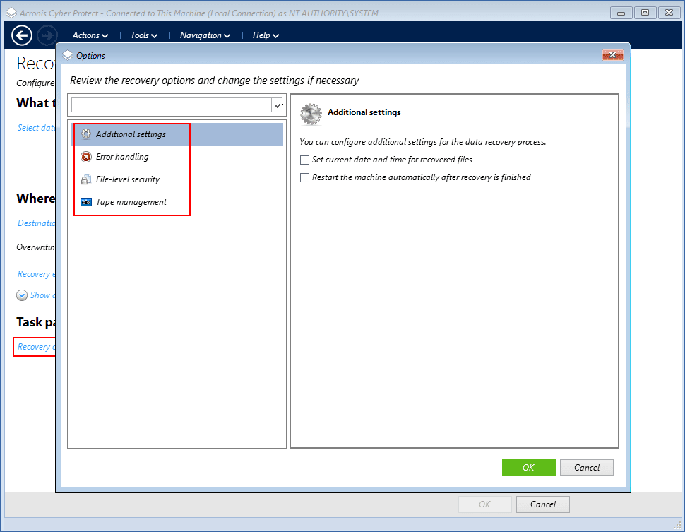The height and width of the screenshot is (532, 685).
Task: Open the options search combo box arrow
Action: 277,105
